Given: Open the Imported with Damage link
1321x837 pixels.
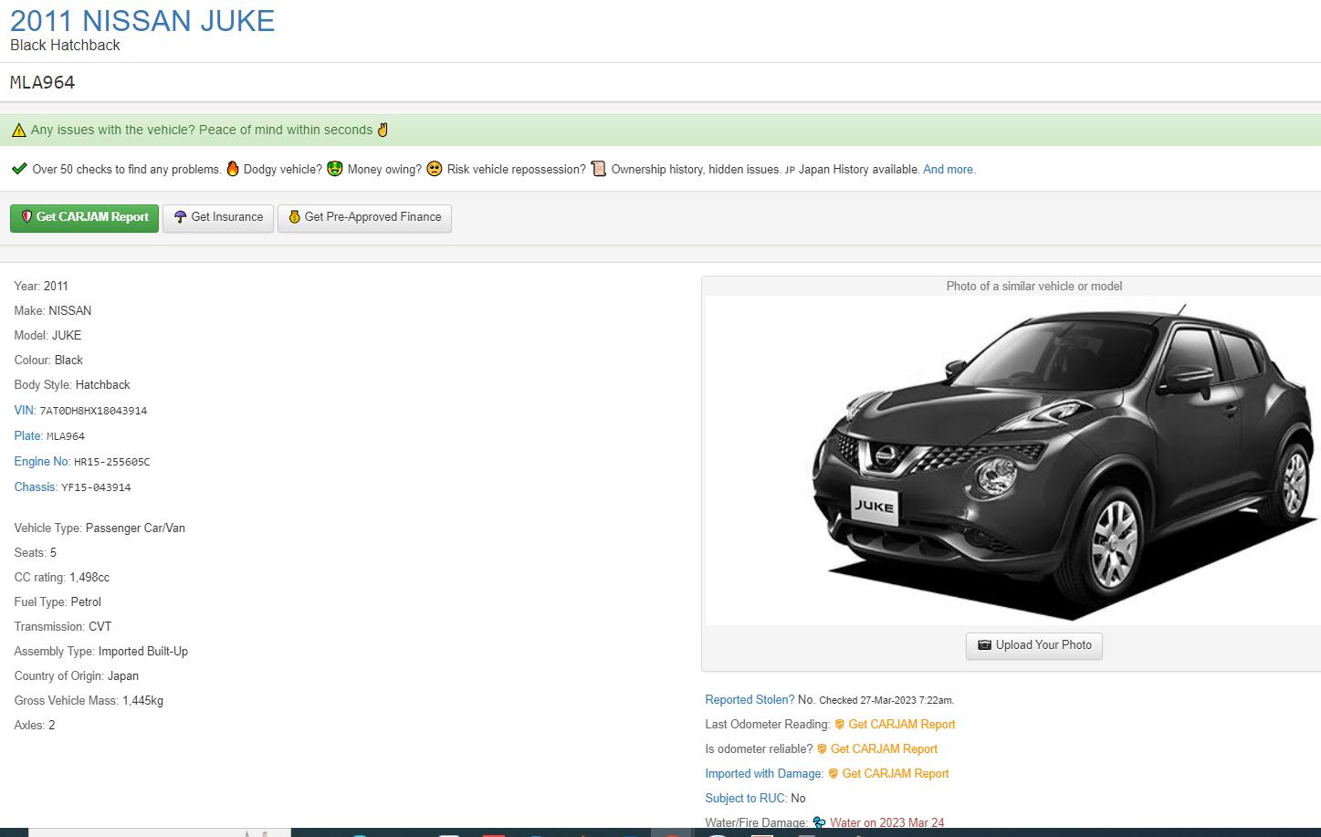Looking at the screenshot, I should point(763,774).
